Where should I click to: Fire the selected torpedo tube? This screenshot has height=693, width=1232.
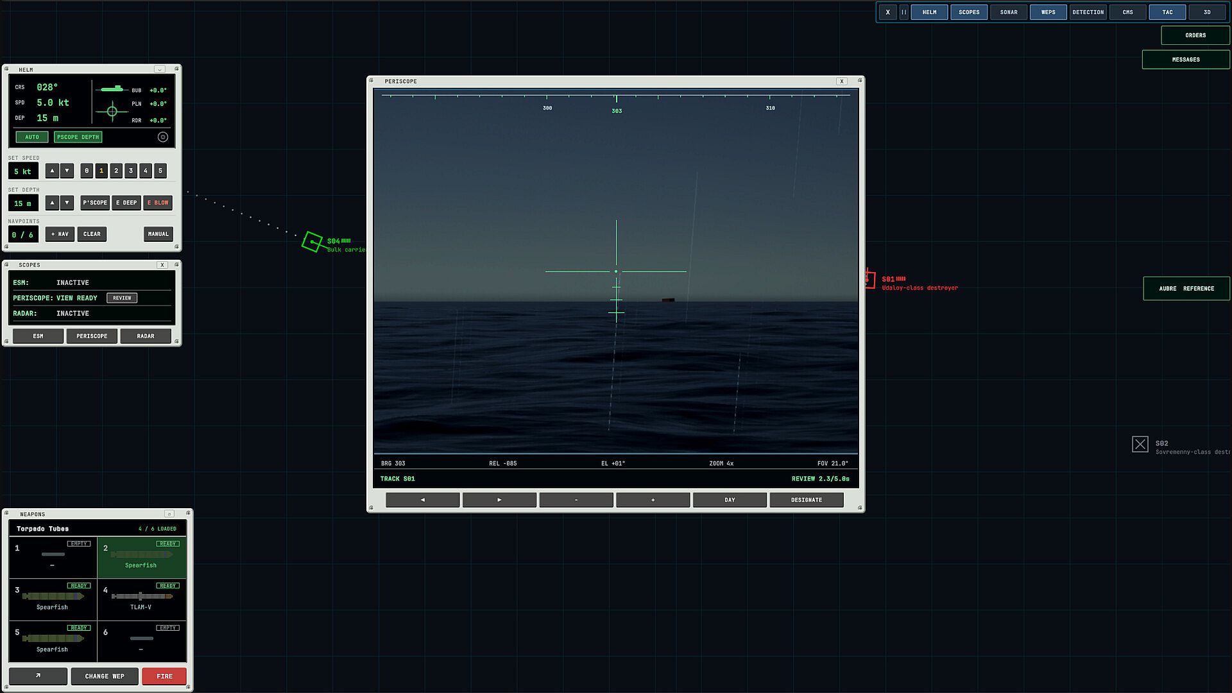click(164, 676)
